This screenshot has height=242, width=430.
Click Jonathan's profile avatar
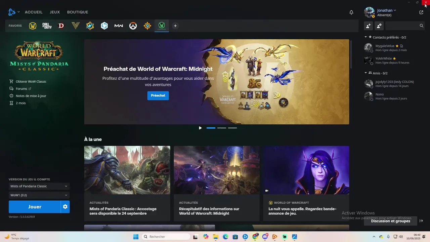pos(369,12)
